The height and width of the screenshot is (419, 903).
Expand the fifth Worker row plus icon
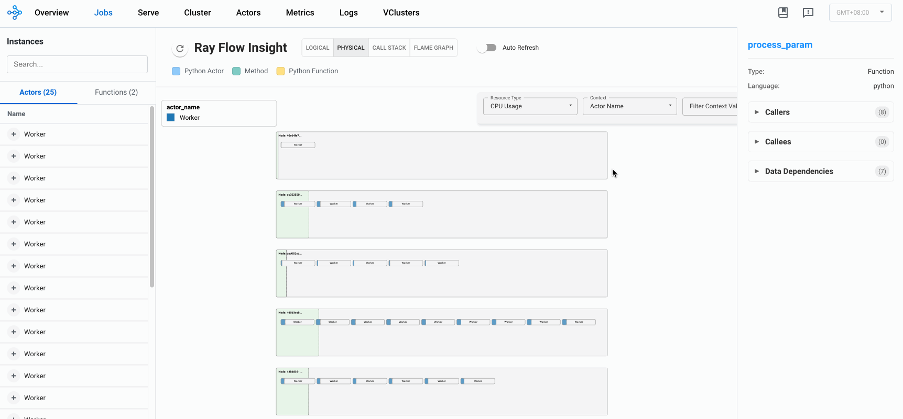tap(14, 222)
